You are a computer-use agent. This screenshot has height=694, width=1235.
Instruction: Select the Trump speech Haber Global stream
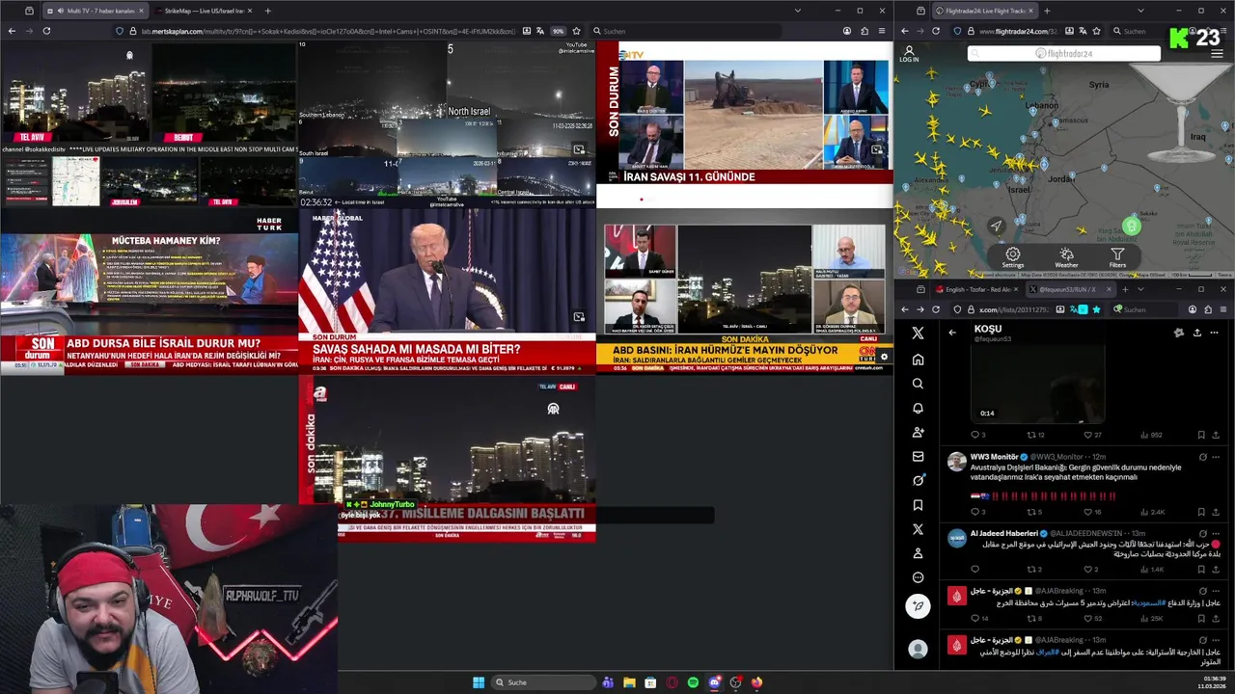tap(447, 291)
